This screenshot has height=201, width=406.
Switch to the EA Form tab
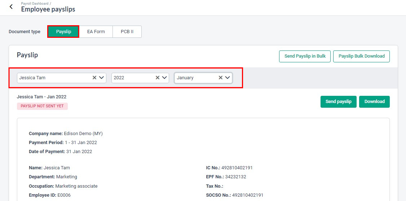(x=96, y=32)
